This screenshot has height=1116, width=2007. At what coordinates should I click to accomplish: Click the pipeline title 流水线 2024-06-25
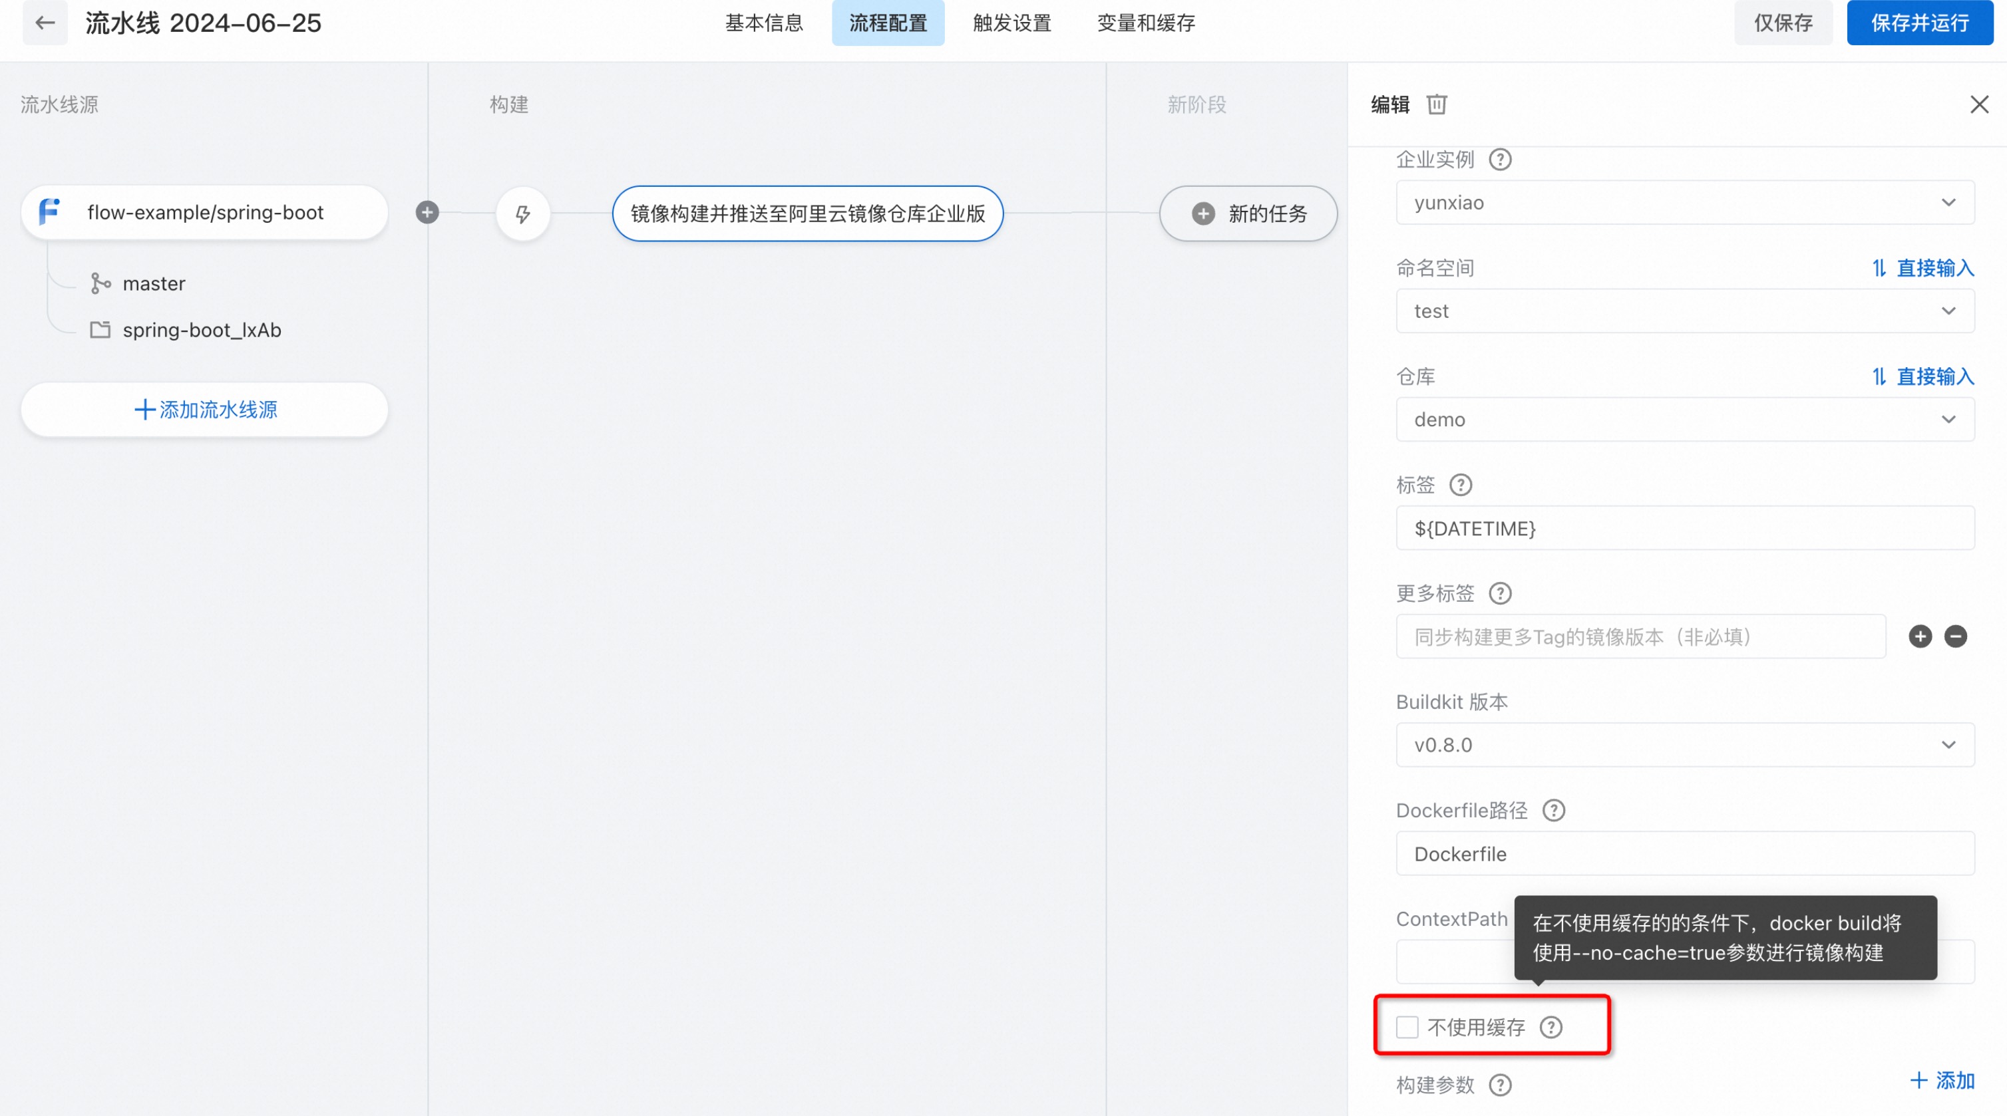click(204, 23)
